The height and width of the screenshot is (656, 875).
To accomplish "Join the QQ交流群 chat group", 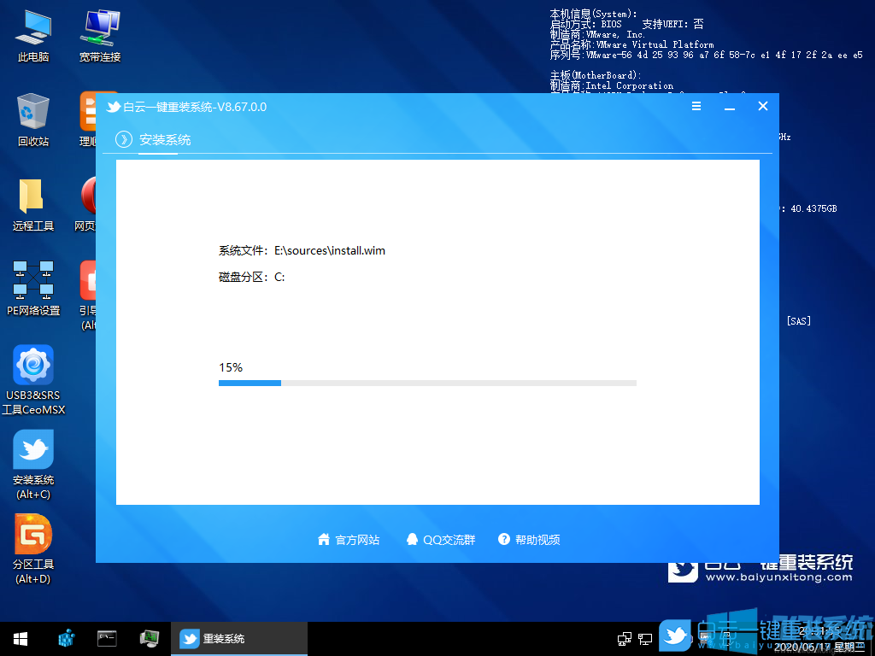I will 440,539.
